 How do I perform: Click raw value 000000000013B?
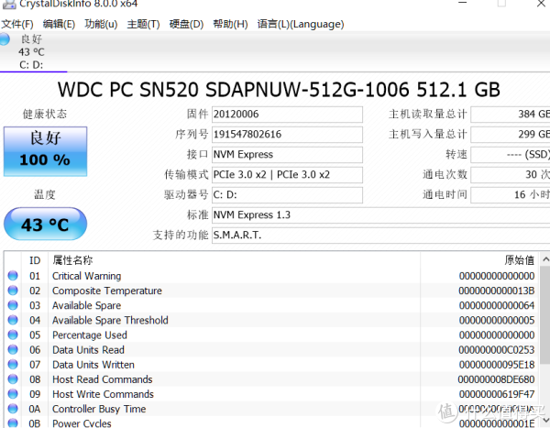496,291
